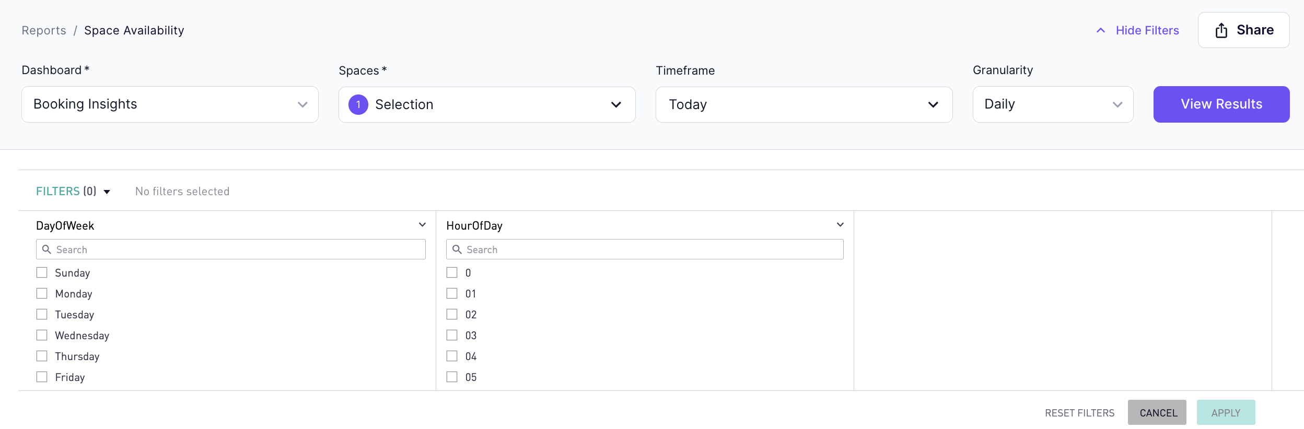This screenshot has width=1304, height=429.
Task: Check the hour 0 checkbox
Action: (x=452, y=272)
